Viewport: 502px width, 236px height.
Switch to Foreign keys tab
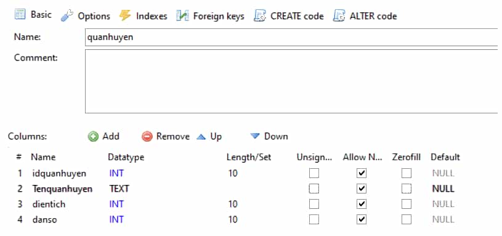point(210,16)
